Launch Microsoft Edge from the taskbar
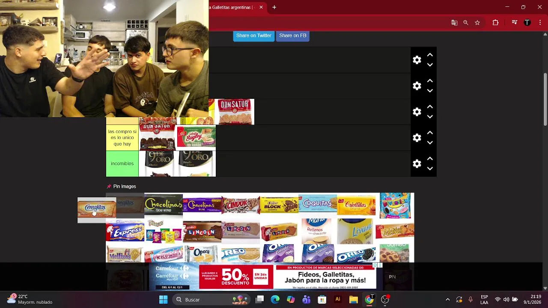The width and height of the screenshot is (548, 308). point(275,299)
